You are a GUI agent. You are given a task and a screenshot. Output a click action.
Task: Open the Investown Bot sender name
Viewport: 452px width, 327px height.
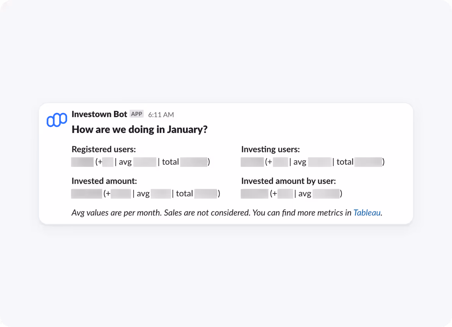pos(99,114)
